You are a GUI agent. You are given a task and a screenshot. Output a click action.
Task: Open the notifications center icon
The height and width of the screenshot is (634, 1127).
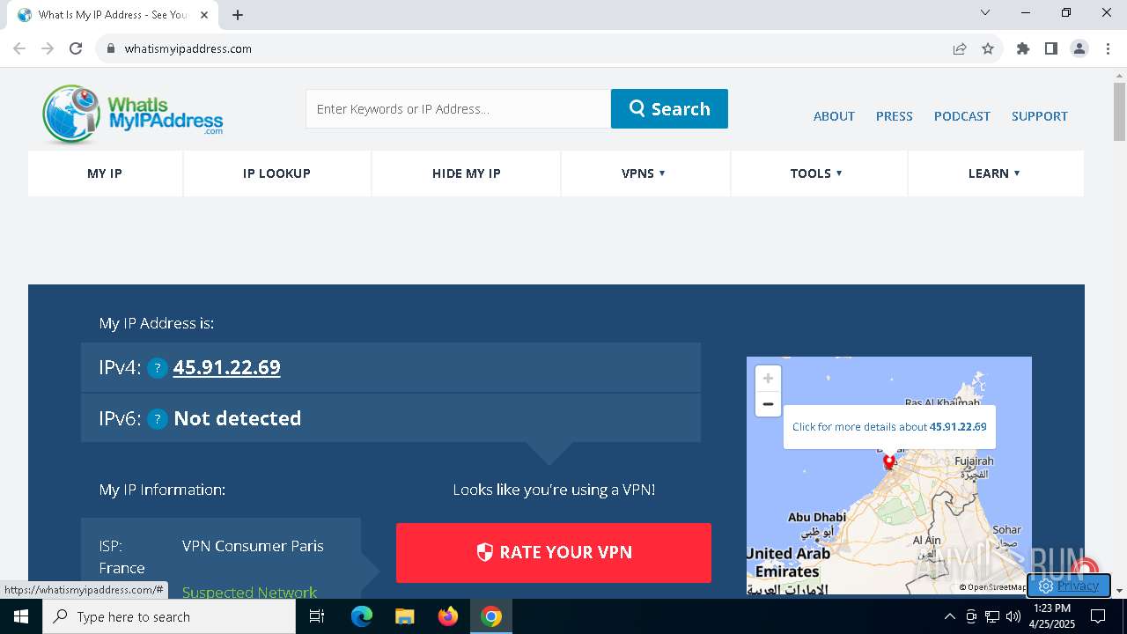click(x=1099, y=616)
